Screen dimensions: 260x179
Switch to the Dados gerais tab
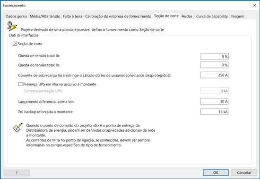[16, 16]
